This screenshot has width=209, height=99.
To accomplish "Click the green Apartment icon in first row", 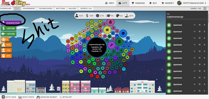I will pyautogui.click(x=169, y=25).
